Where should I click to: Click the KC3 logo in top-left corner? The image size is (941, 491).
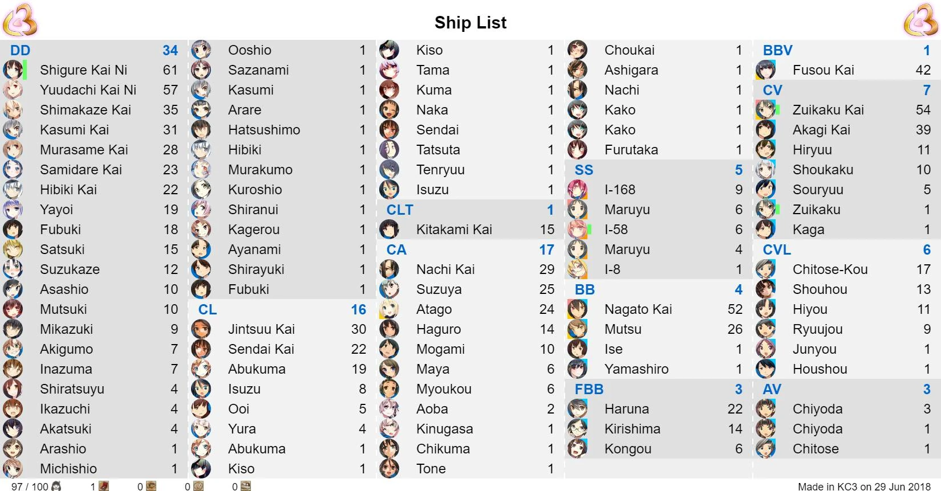tap(20, 20)
